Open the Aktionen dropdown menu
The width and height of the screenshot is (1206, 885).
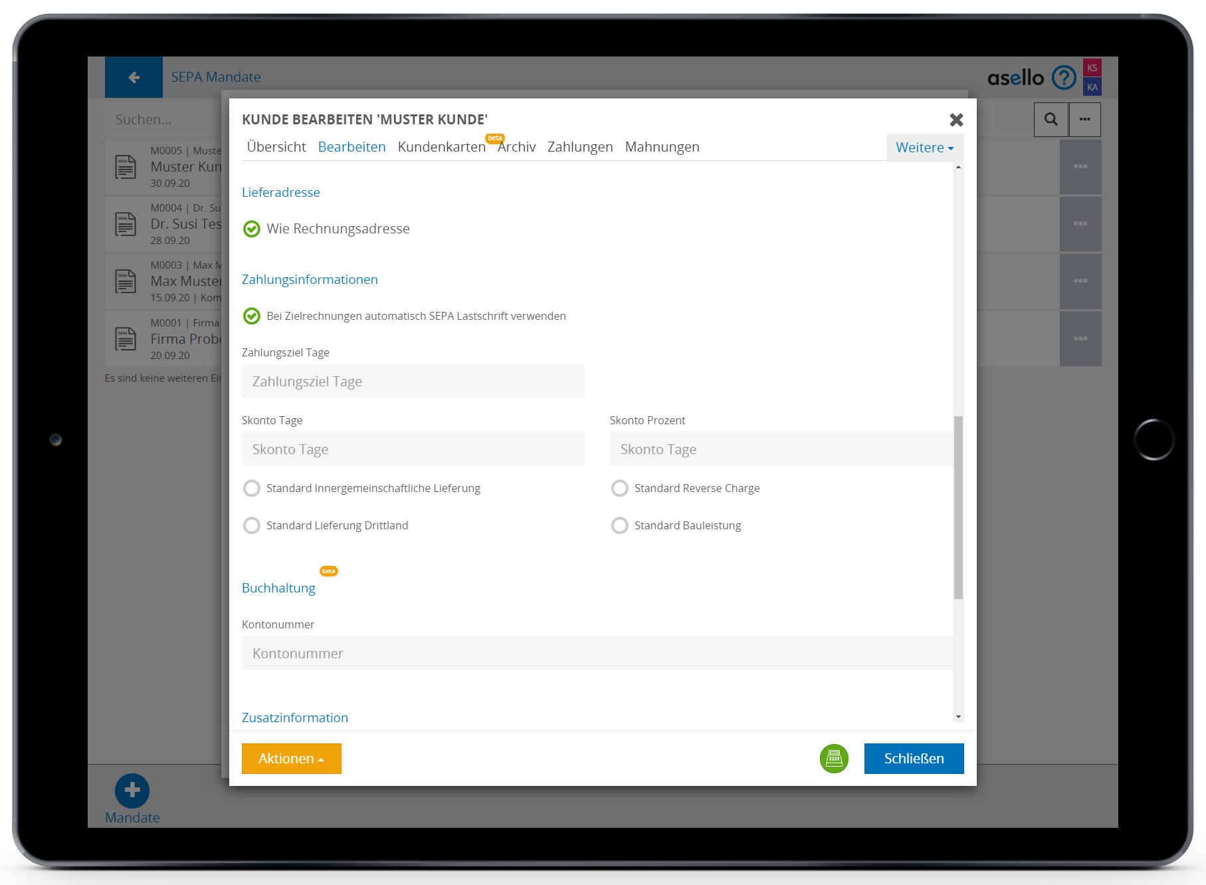click(291, 759)
